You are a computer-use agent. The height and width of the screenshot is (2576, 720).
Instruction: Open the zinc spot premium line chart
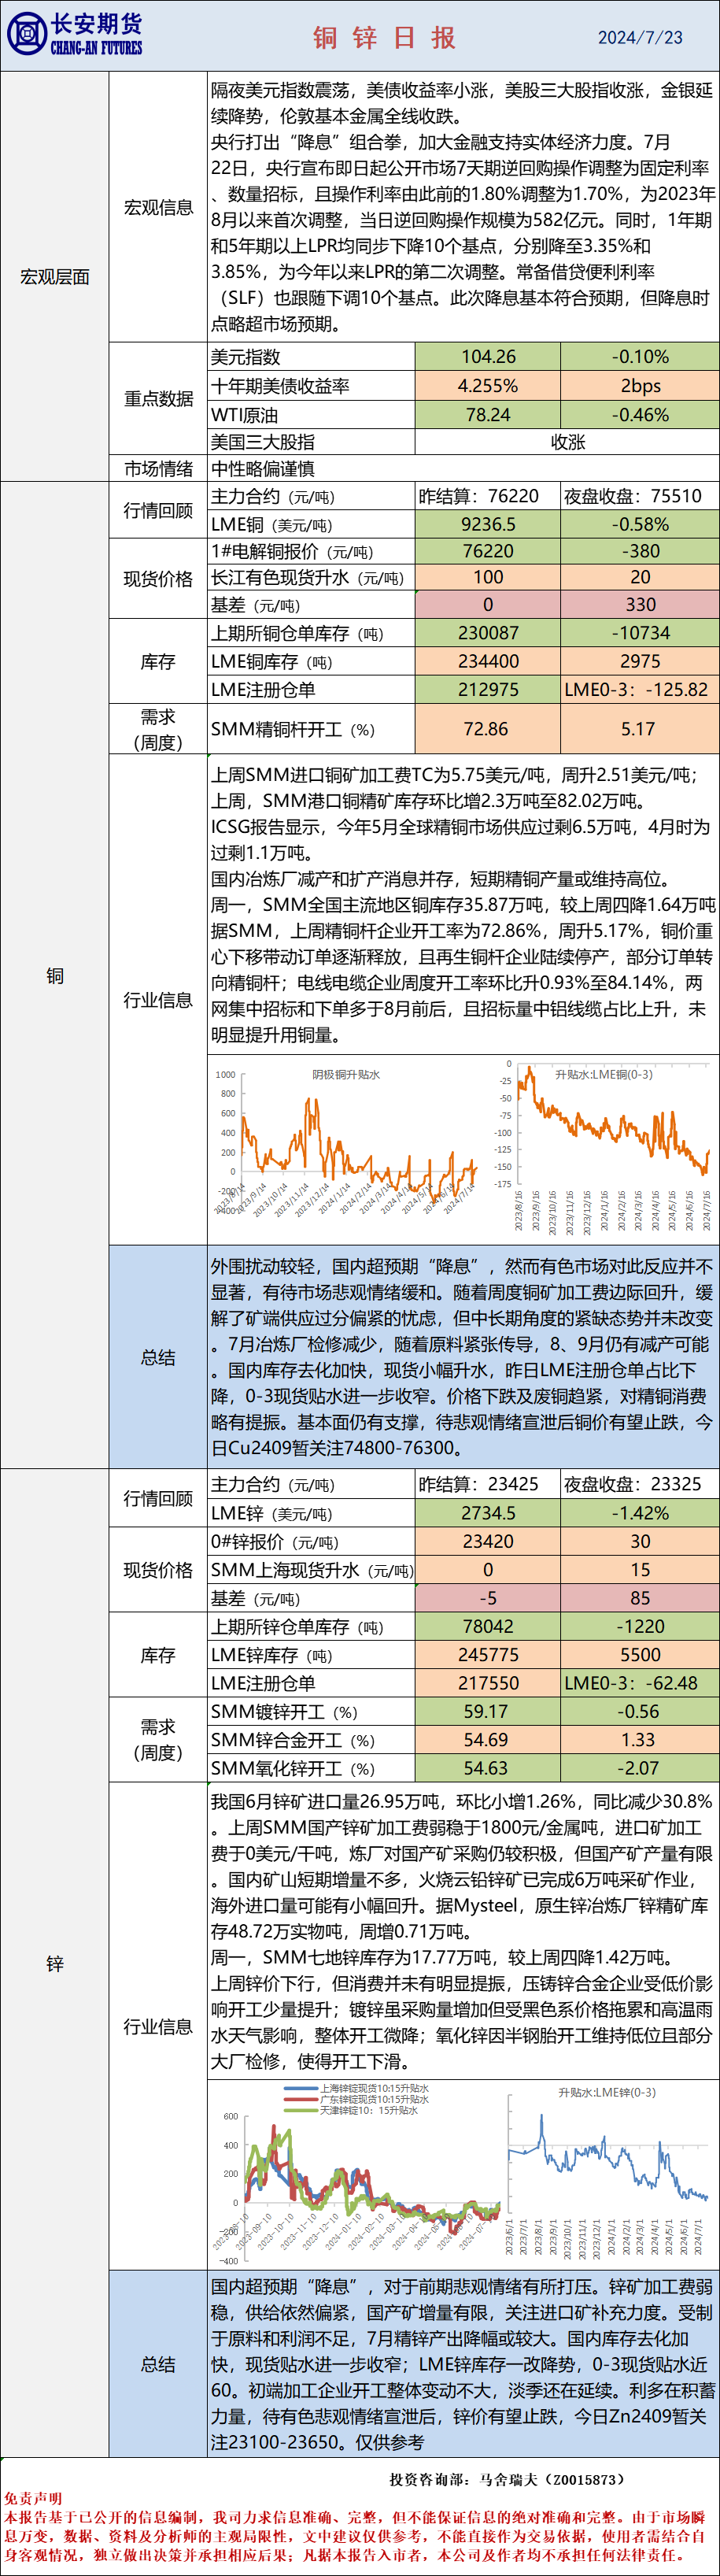[x=357, y=2174]
